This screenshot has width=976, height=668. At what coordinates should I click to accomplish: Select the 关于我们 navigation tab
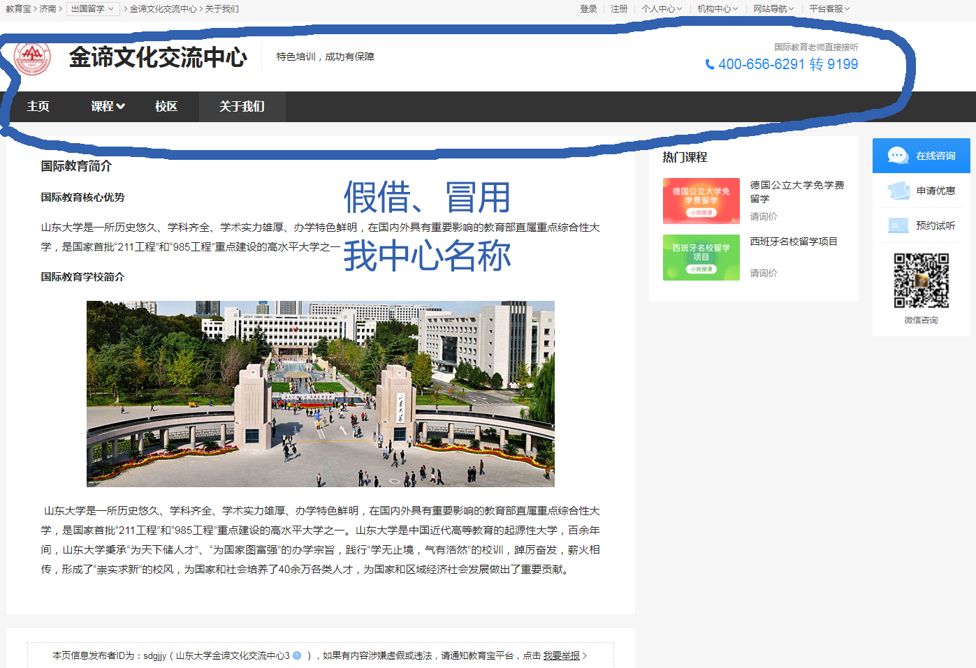coord(242,106)
